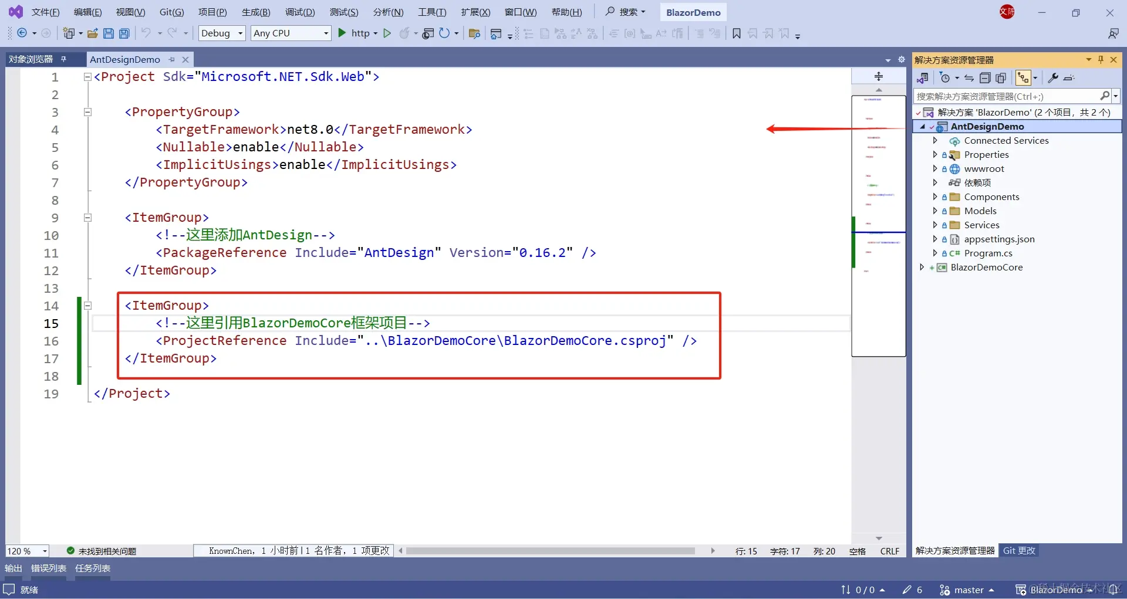Collapse the first ItemGroup outline on line 9

point(87,218)
